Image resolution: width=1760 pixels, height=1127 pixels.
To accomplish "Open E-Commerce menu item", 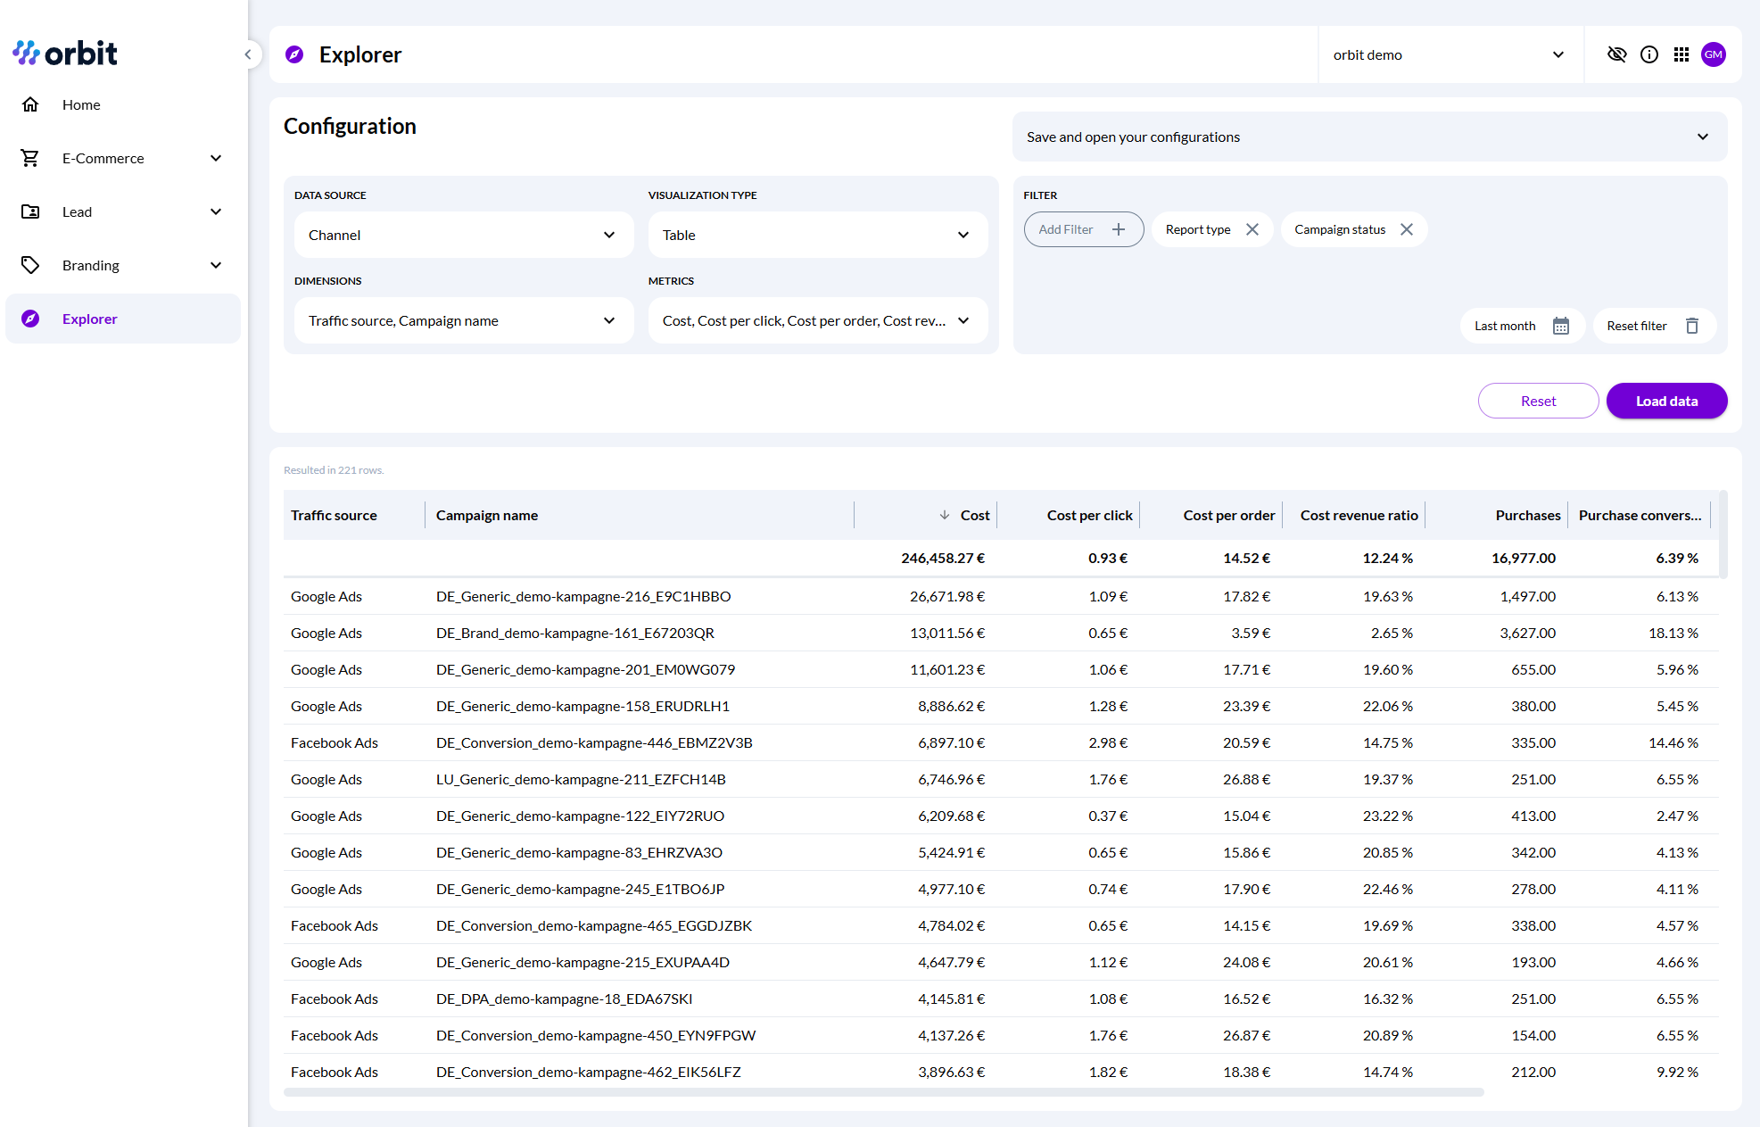I will pyautogui.click(x=123, y=158).
